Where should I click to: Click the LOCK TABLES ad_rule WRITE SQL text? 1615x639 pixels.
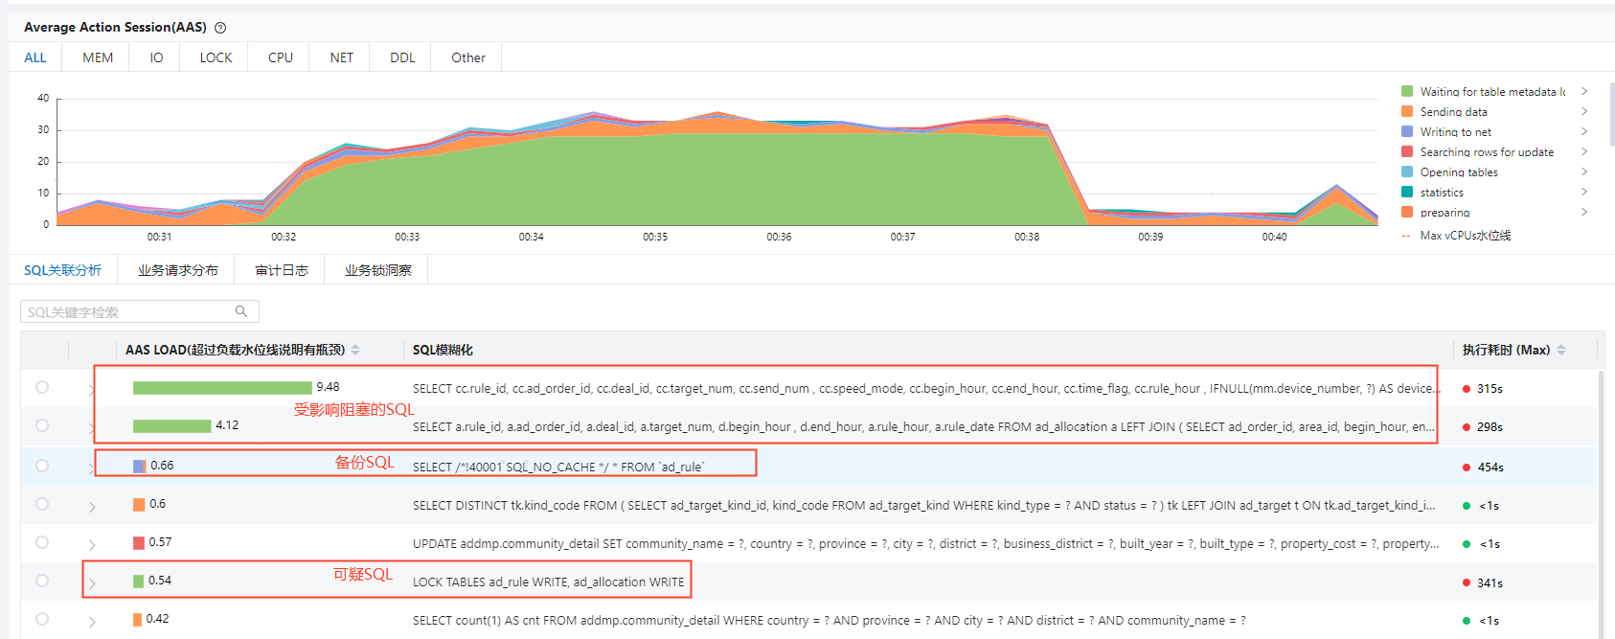pos(549,582)
